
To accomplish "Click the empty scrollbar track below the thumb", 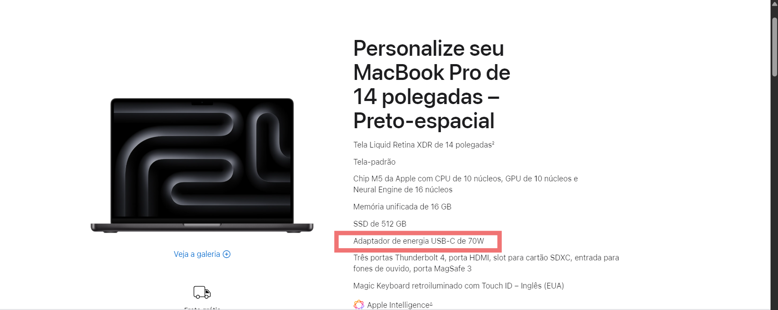I will (x=774, y=193).
